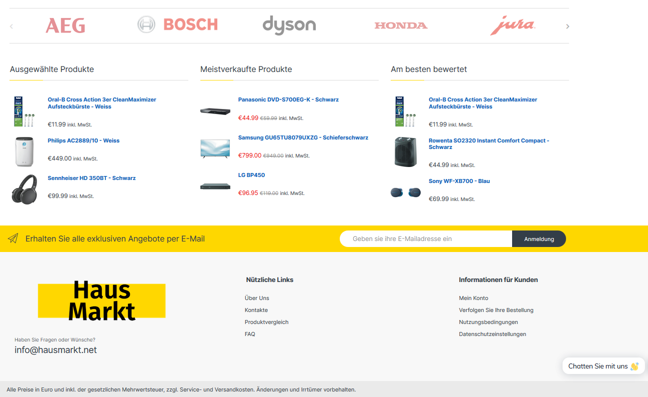Click the crossed-out €949.00 price

(273, 156)
